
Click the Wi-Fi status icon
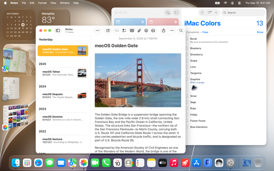[225, 3]
